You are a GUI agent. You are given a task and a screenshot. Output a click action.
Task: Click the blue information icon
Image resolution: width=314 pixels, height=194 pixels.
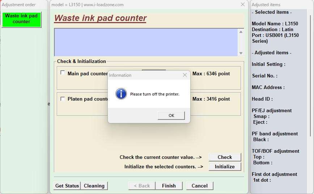coord(121,94)
